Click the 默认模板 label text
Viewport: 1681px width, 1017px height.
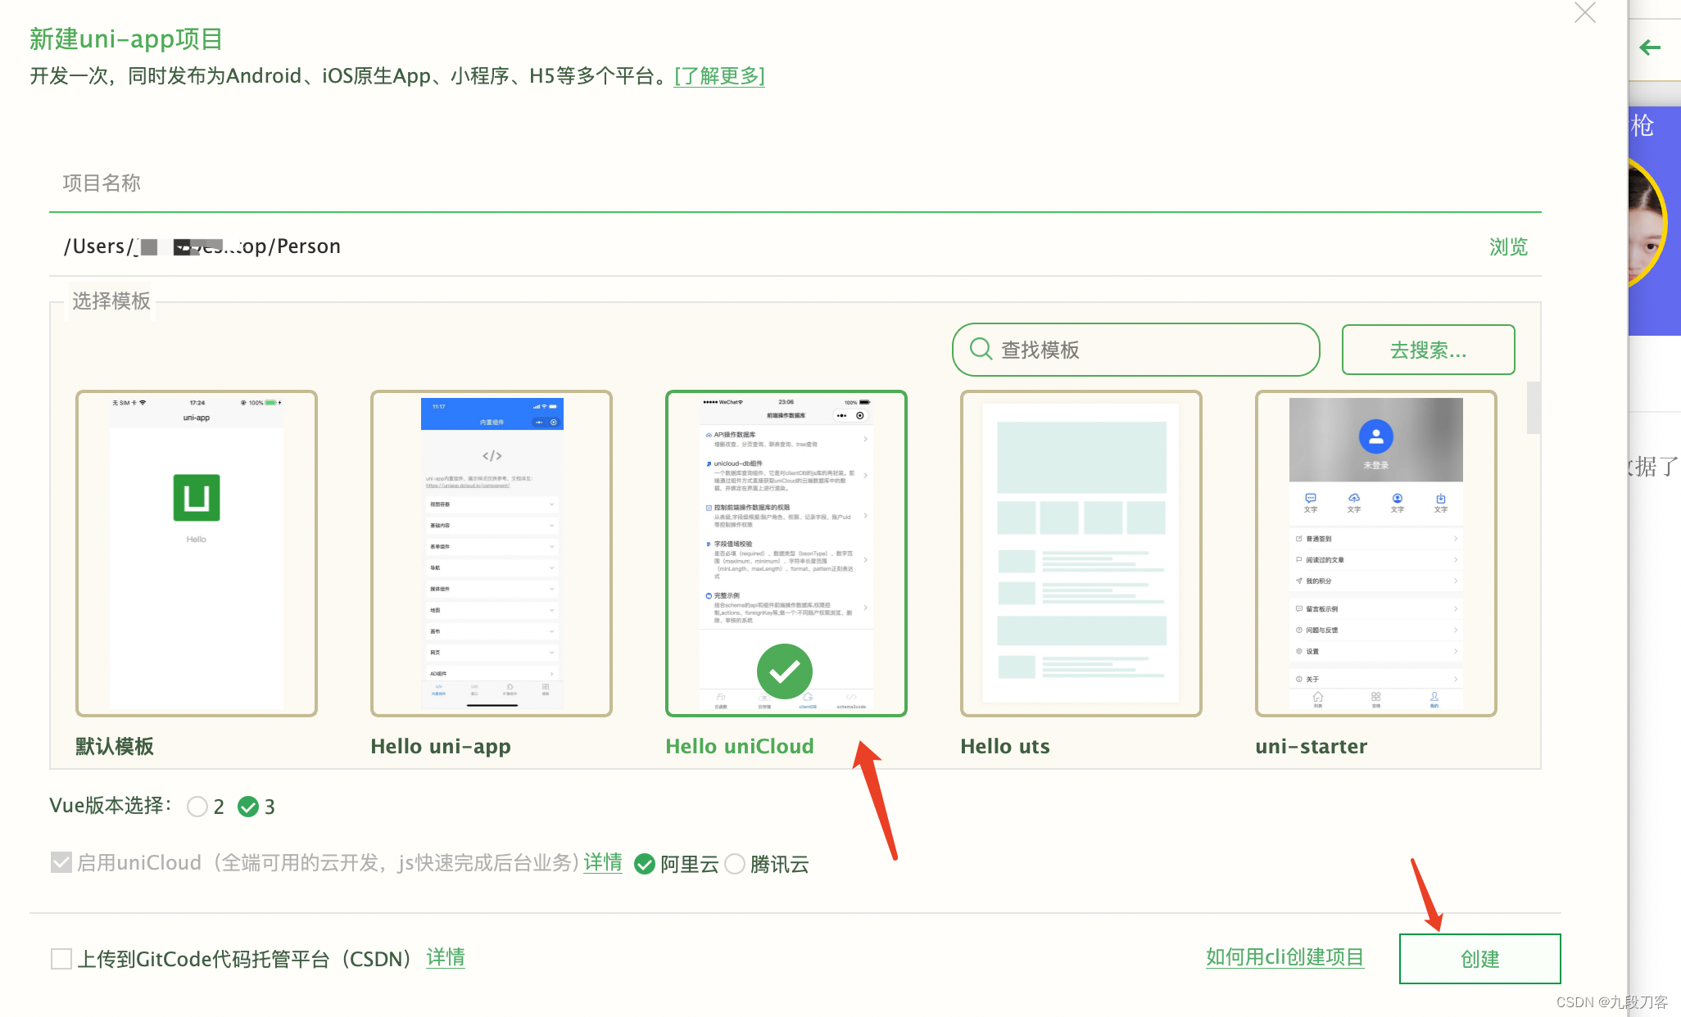[x=115, y=746]
